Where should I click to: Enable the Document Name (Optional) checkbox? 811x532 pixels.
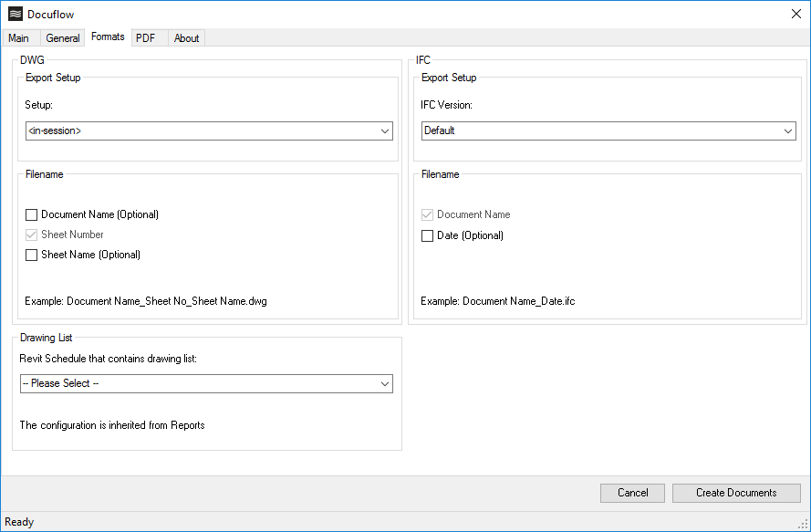pos(31,214)
